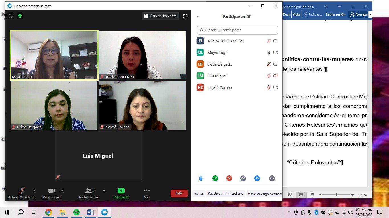Open Más options in Zoom toolbar
The height and width of the screenshot is (218, 389).
pyautogui.click(x=147, y=193)
